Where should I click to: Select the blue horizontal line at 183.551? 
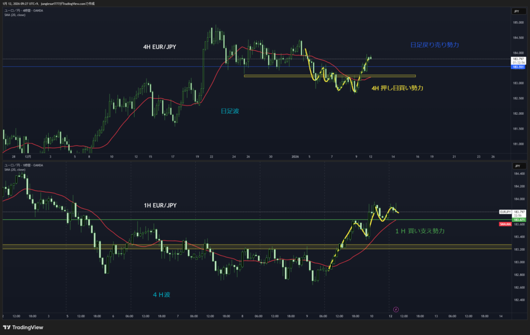(x=155, y=67)
